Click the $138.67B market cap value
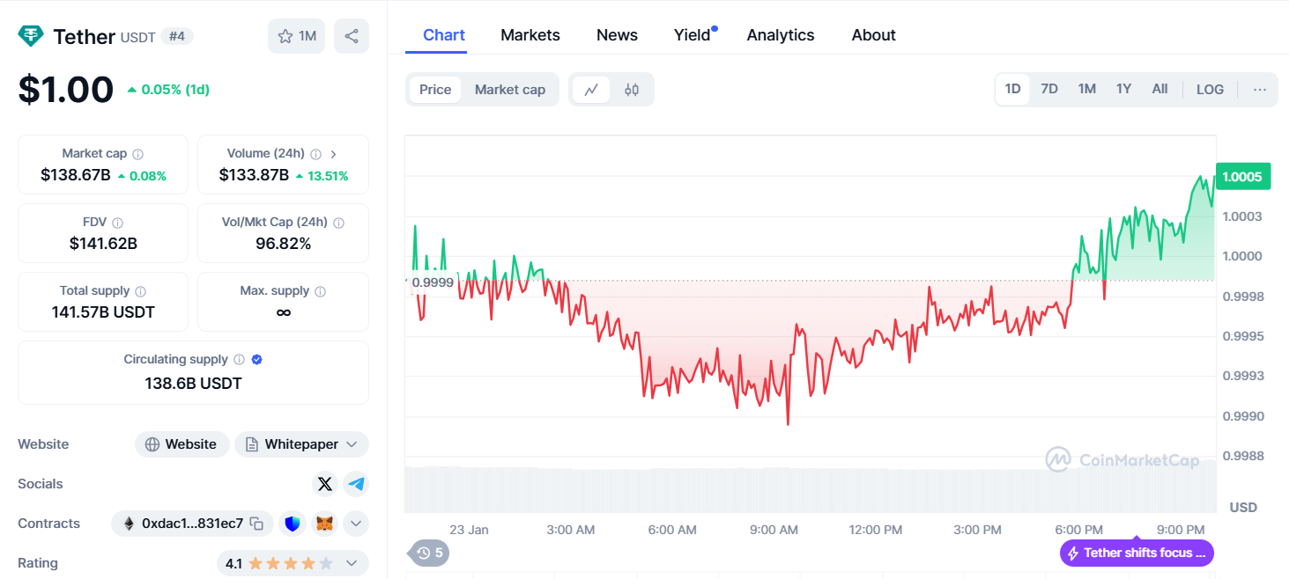The height and width of the screenshot is (579, 1289). pyautogui.click(x=76, y=175)
